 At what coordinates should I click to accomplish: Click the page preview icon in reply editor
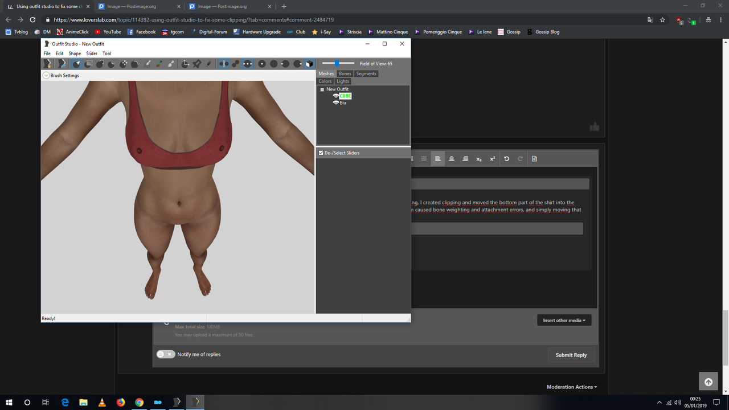pos(534,159)
